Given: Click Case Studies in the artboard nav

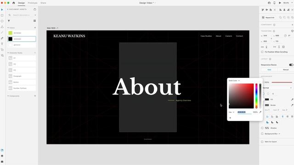Looking at the screenshot, I should [206, 36].
